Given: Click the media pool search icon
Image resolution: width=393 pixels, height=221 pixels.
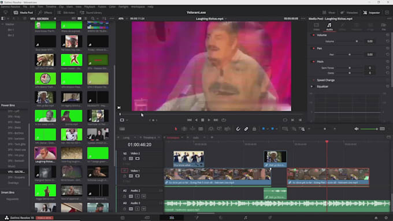Looking at the screenshot, I should [x=92, y=18].
